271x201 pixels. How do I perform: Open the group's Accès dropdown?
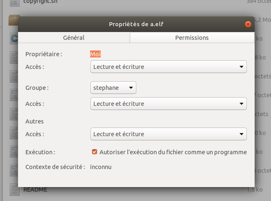[168, 104]
